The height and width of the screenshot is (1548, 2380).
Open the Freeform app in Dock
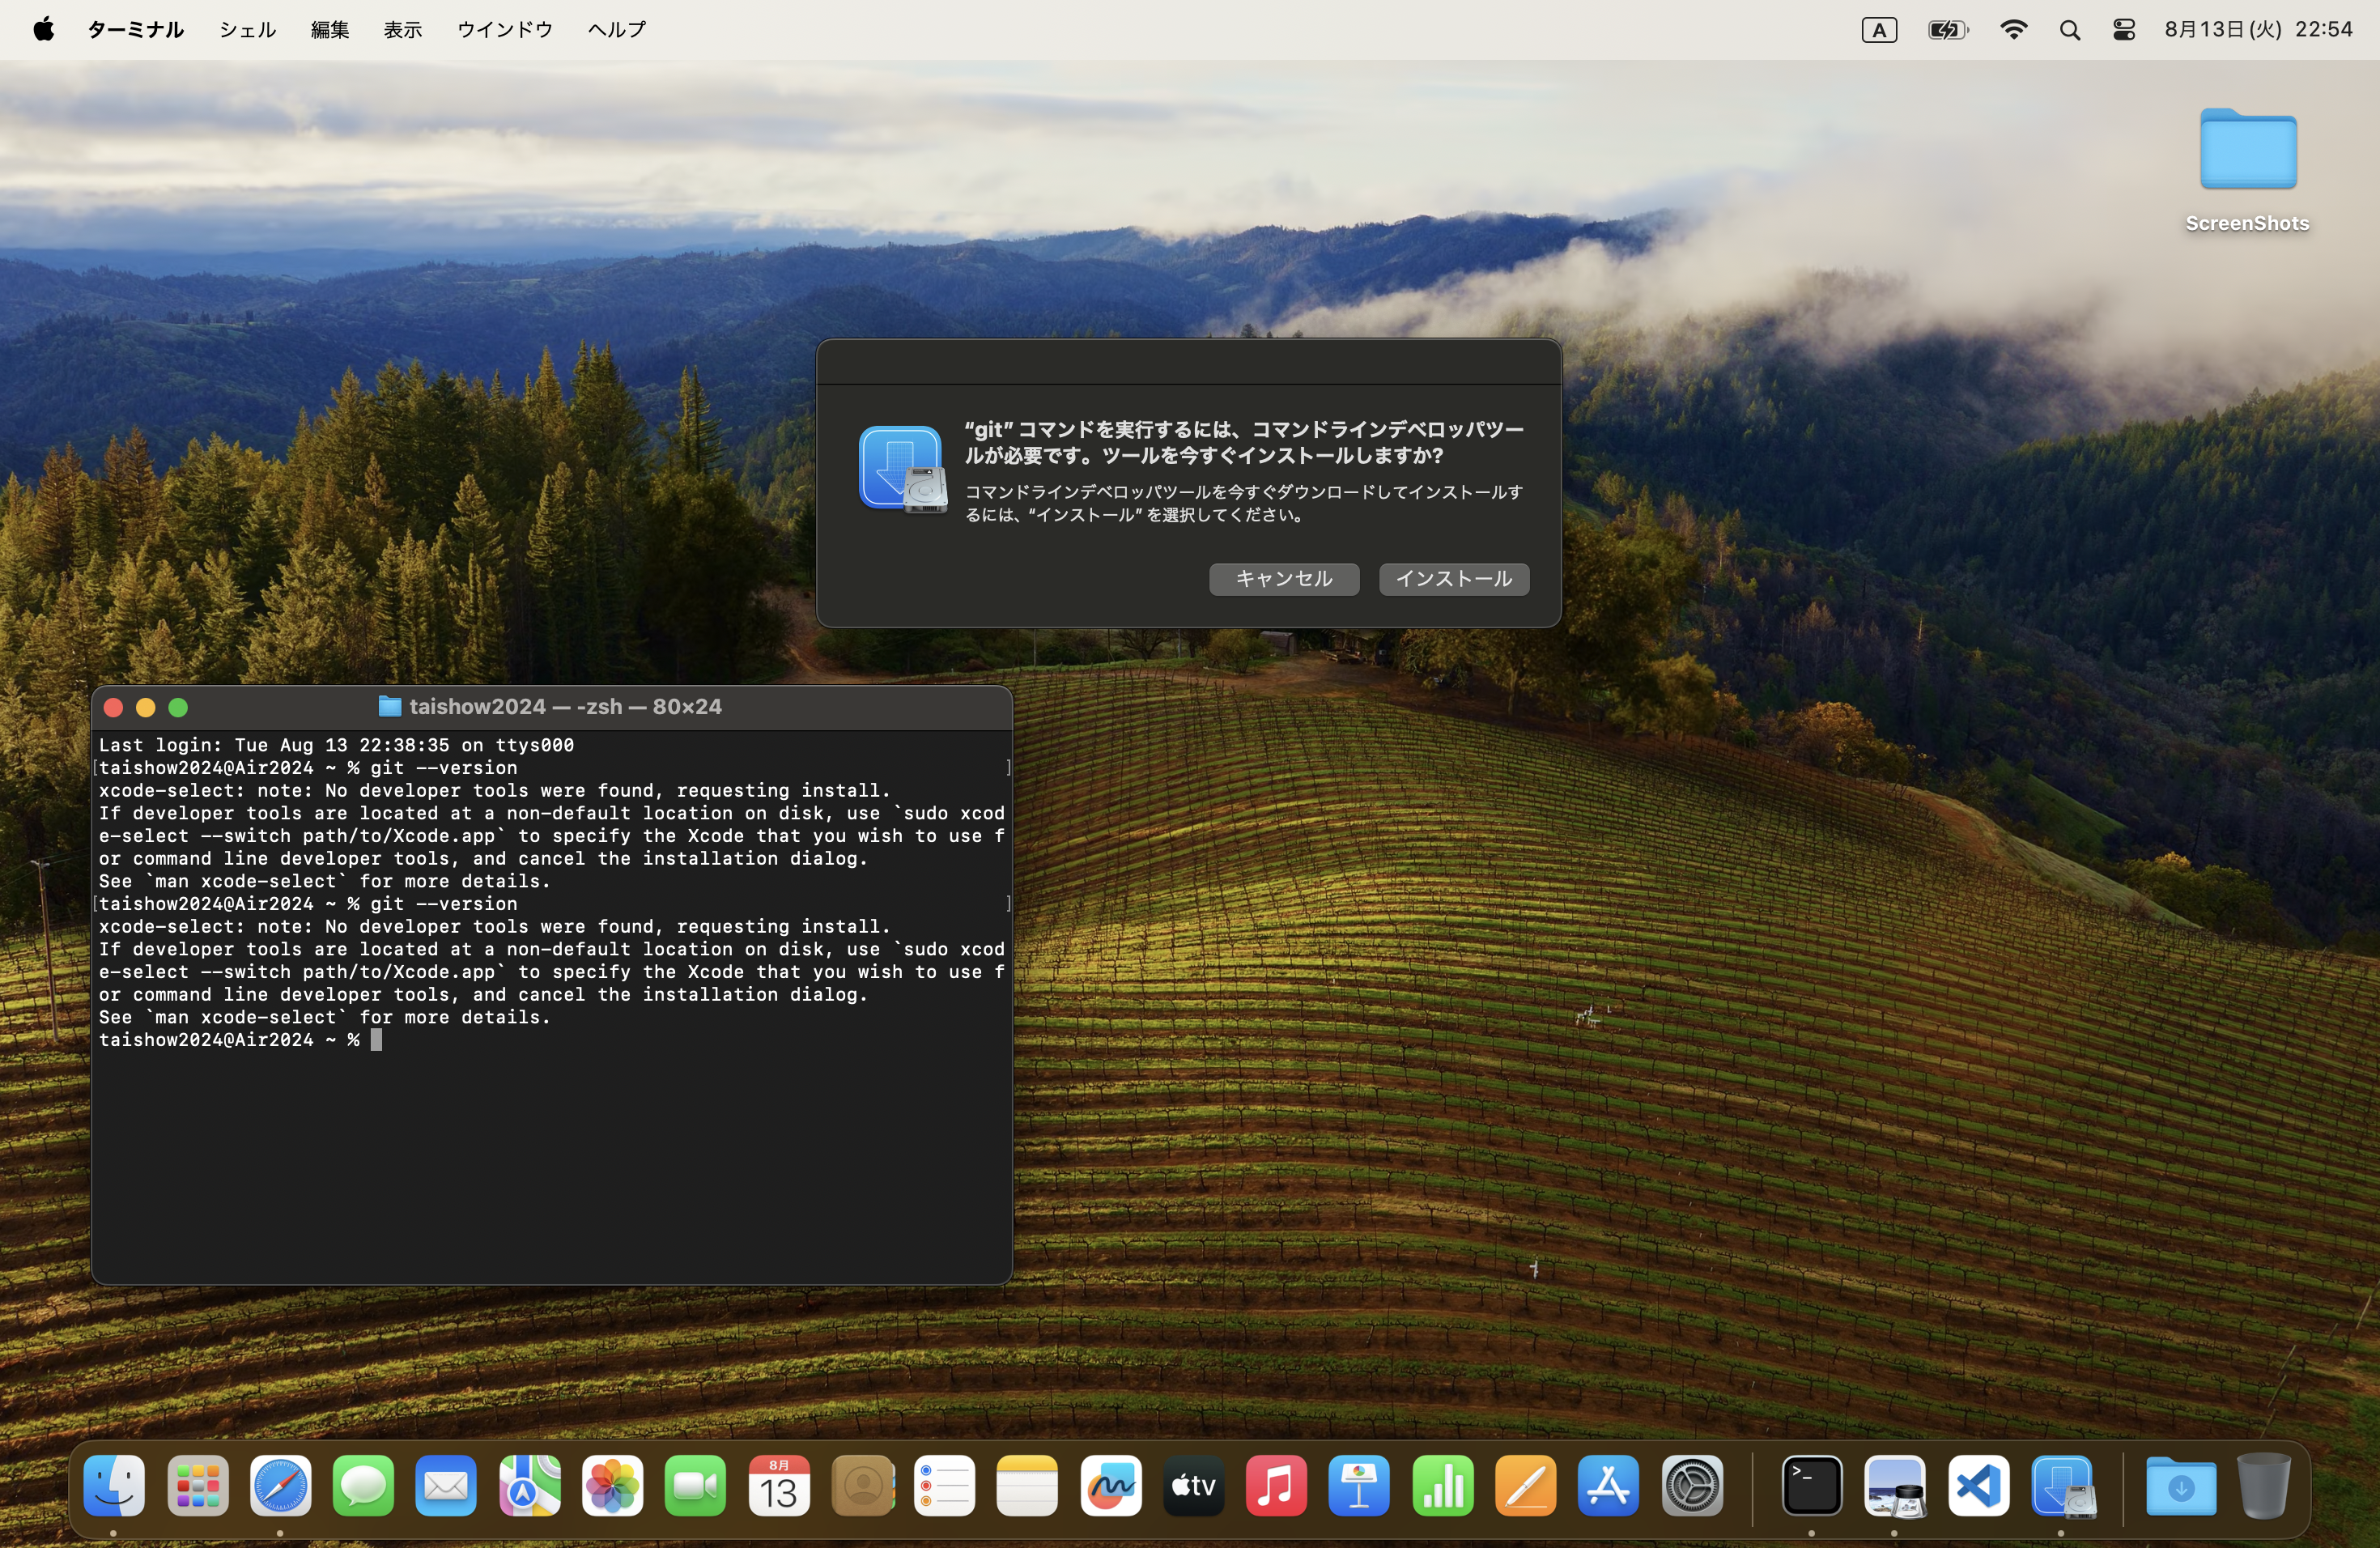click(1110, 1486)
